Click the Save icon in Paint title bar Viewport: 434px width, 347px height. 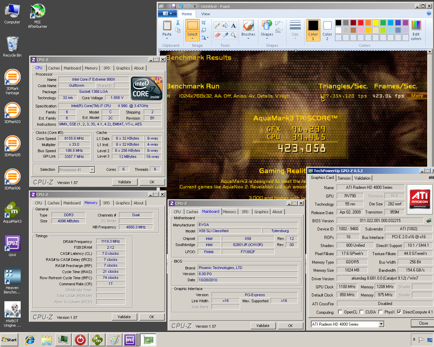174,6
